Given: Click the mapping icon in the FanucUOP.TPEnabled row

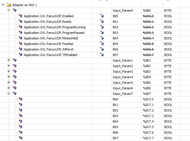Looking at the screenshot, I should coord(102,55).
